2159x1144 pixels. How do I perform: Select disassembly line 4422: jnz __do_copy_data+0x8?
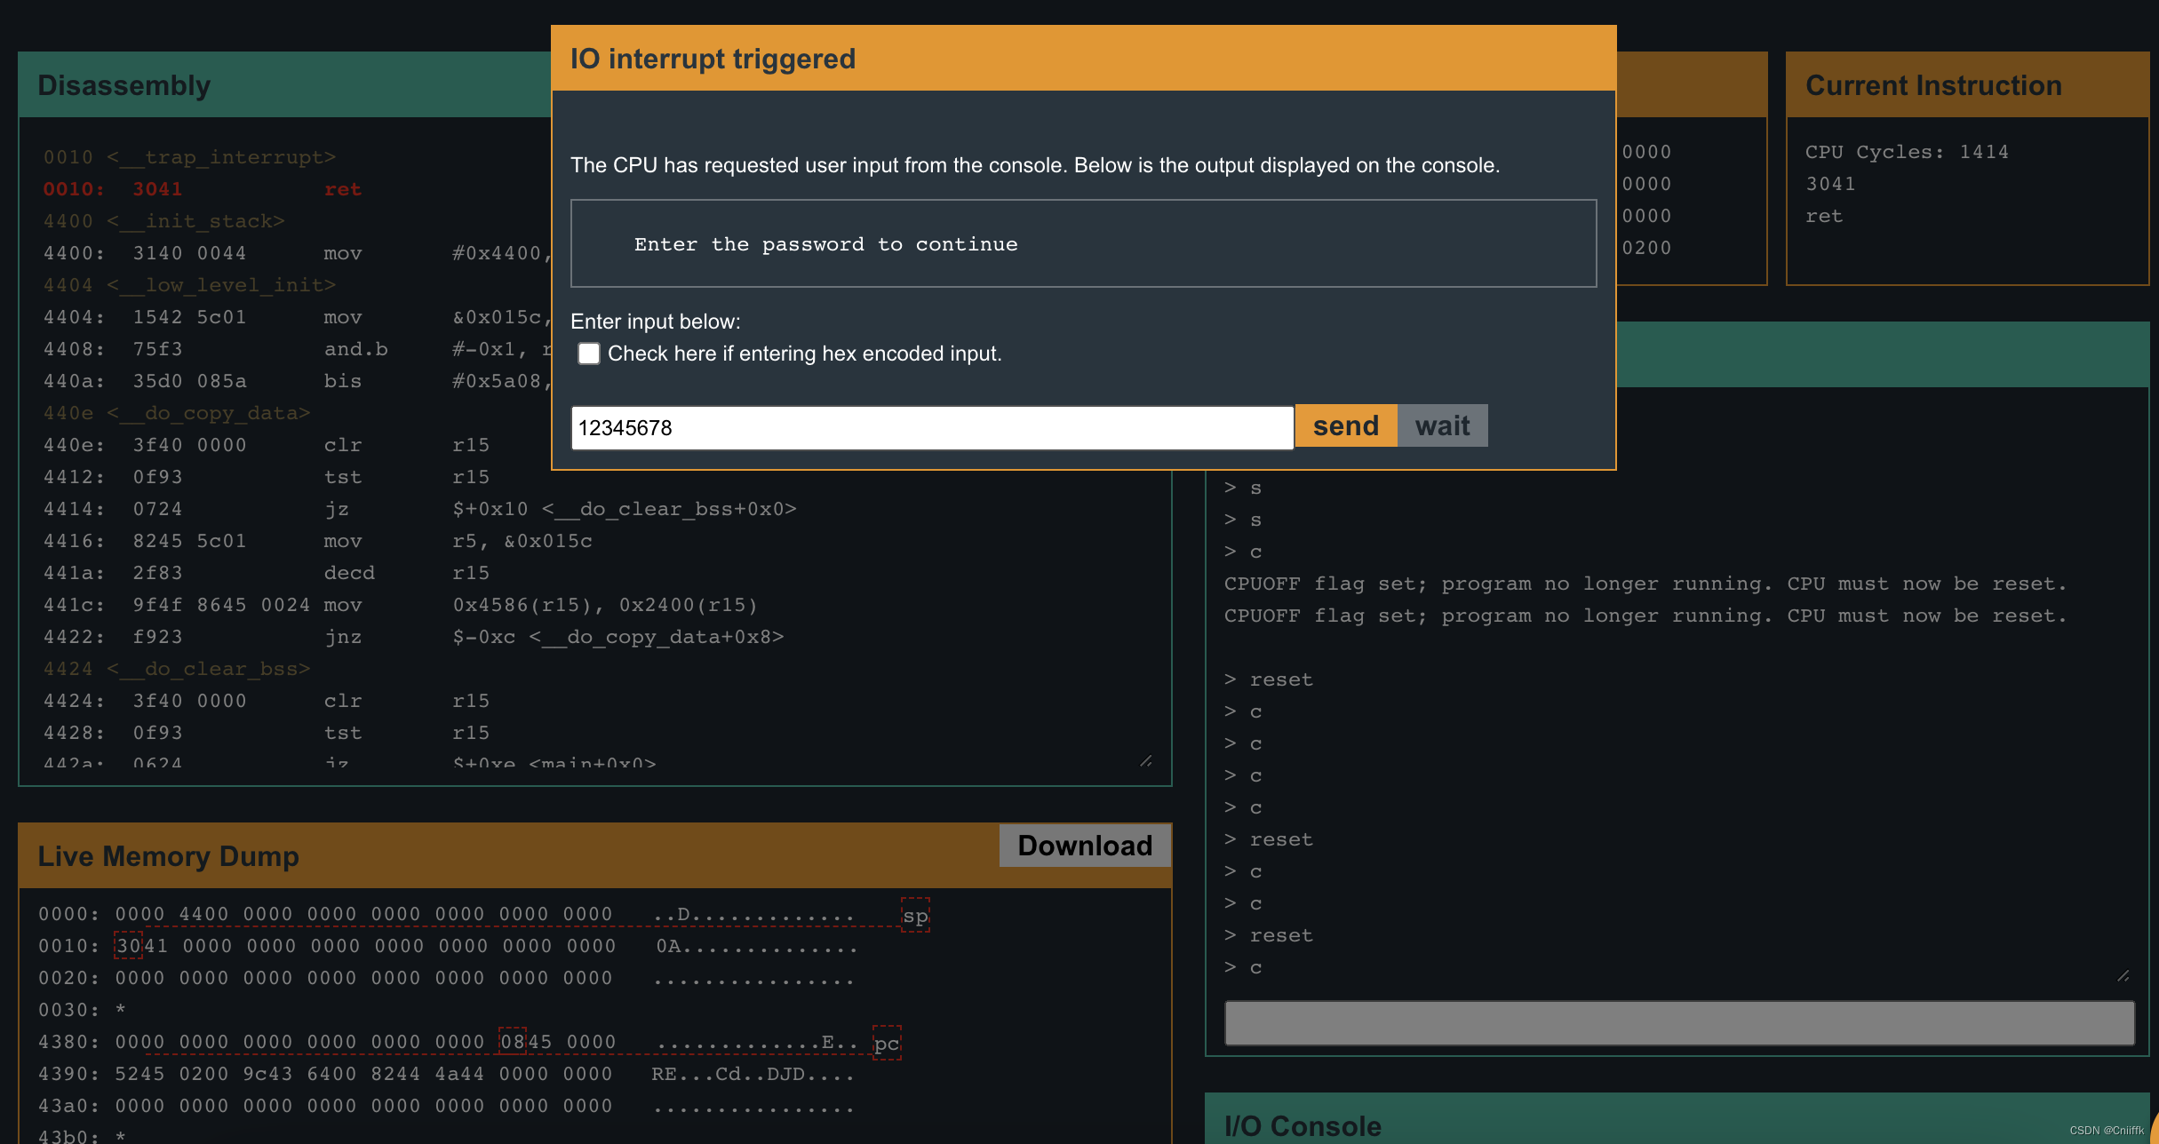413,637
